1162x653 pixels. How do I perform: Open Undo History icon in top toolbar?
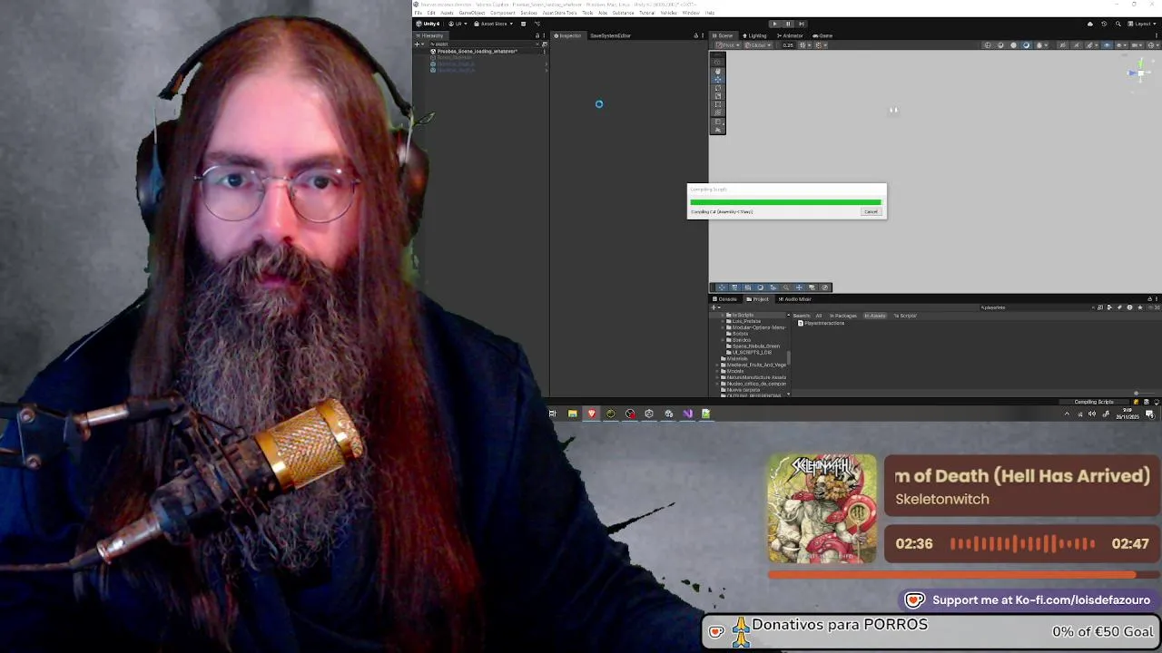tap(1104, 24)
